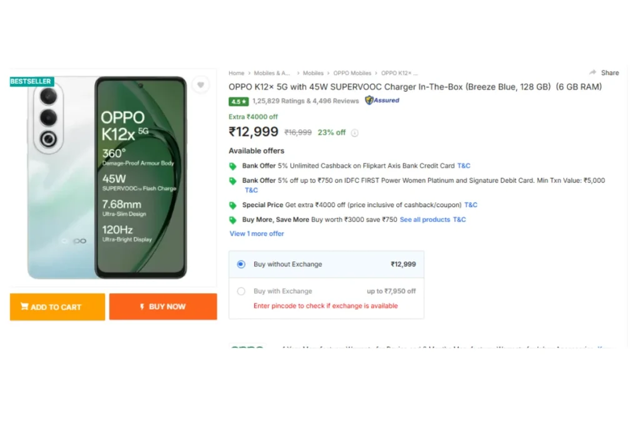Image resolution: width=640 pixels, height=426 pixels.
Task: Open price info icon beside 23% off
Action: (x=355, y=133)
